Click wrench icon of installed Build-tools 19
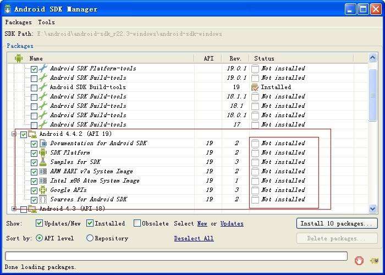Screen dimensions: 385x275 [x=43, y=87]
